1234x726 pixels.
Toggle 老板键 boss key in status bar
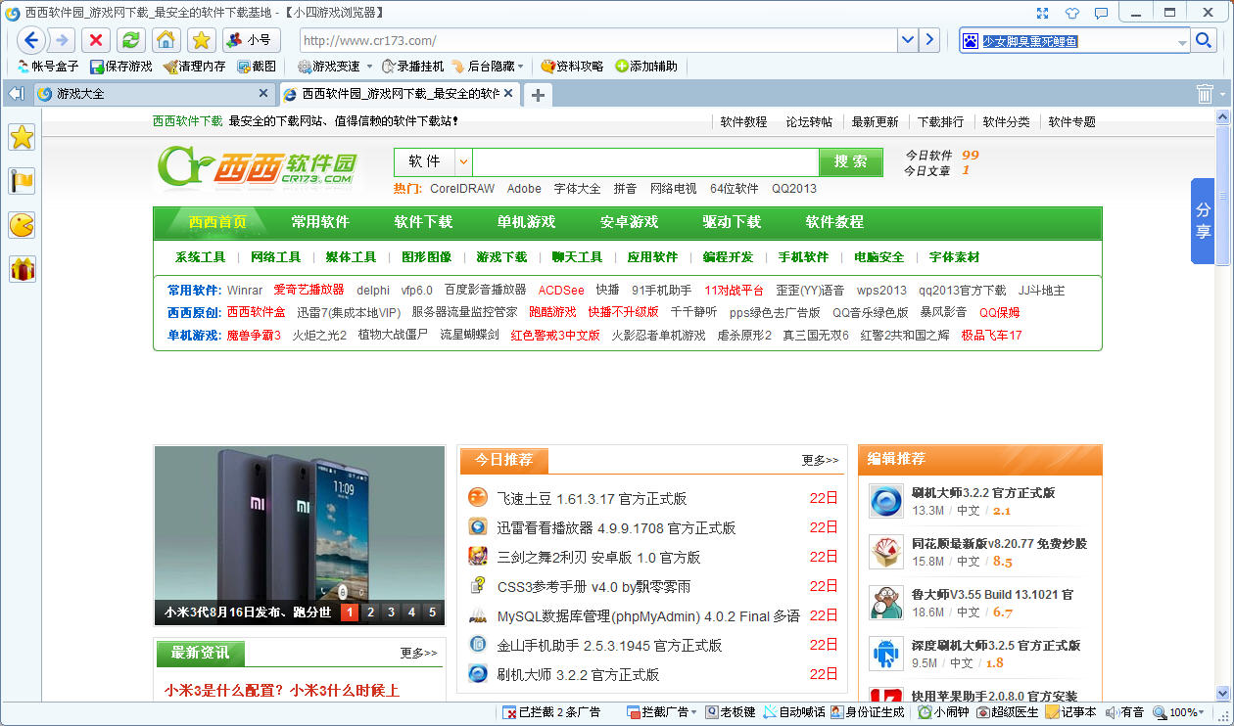730,712
